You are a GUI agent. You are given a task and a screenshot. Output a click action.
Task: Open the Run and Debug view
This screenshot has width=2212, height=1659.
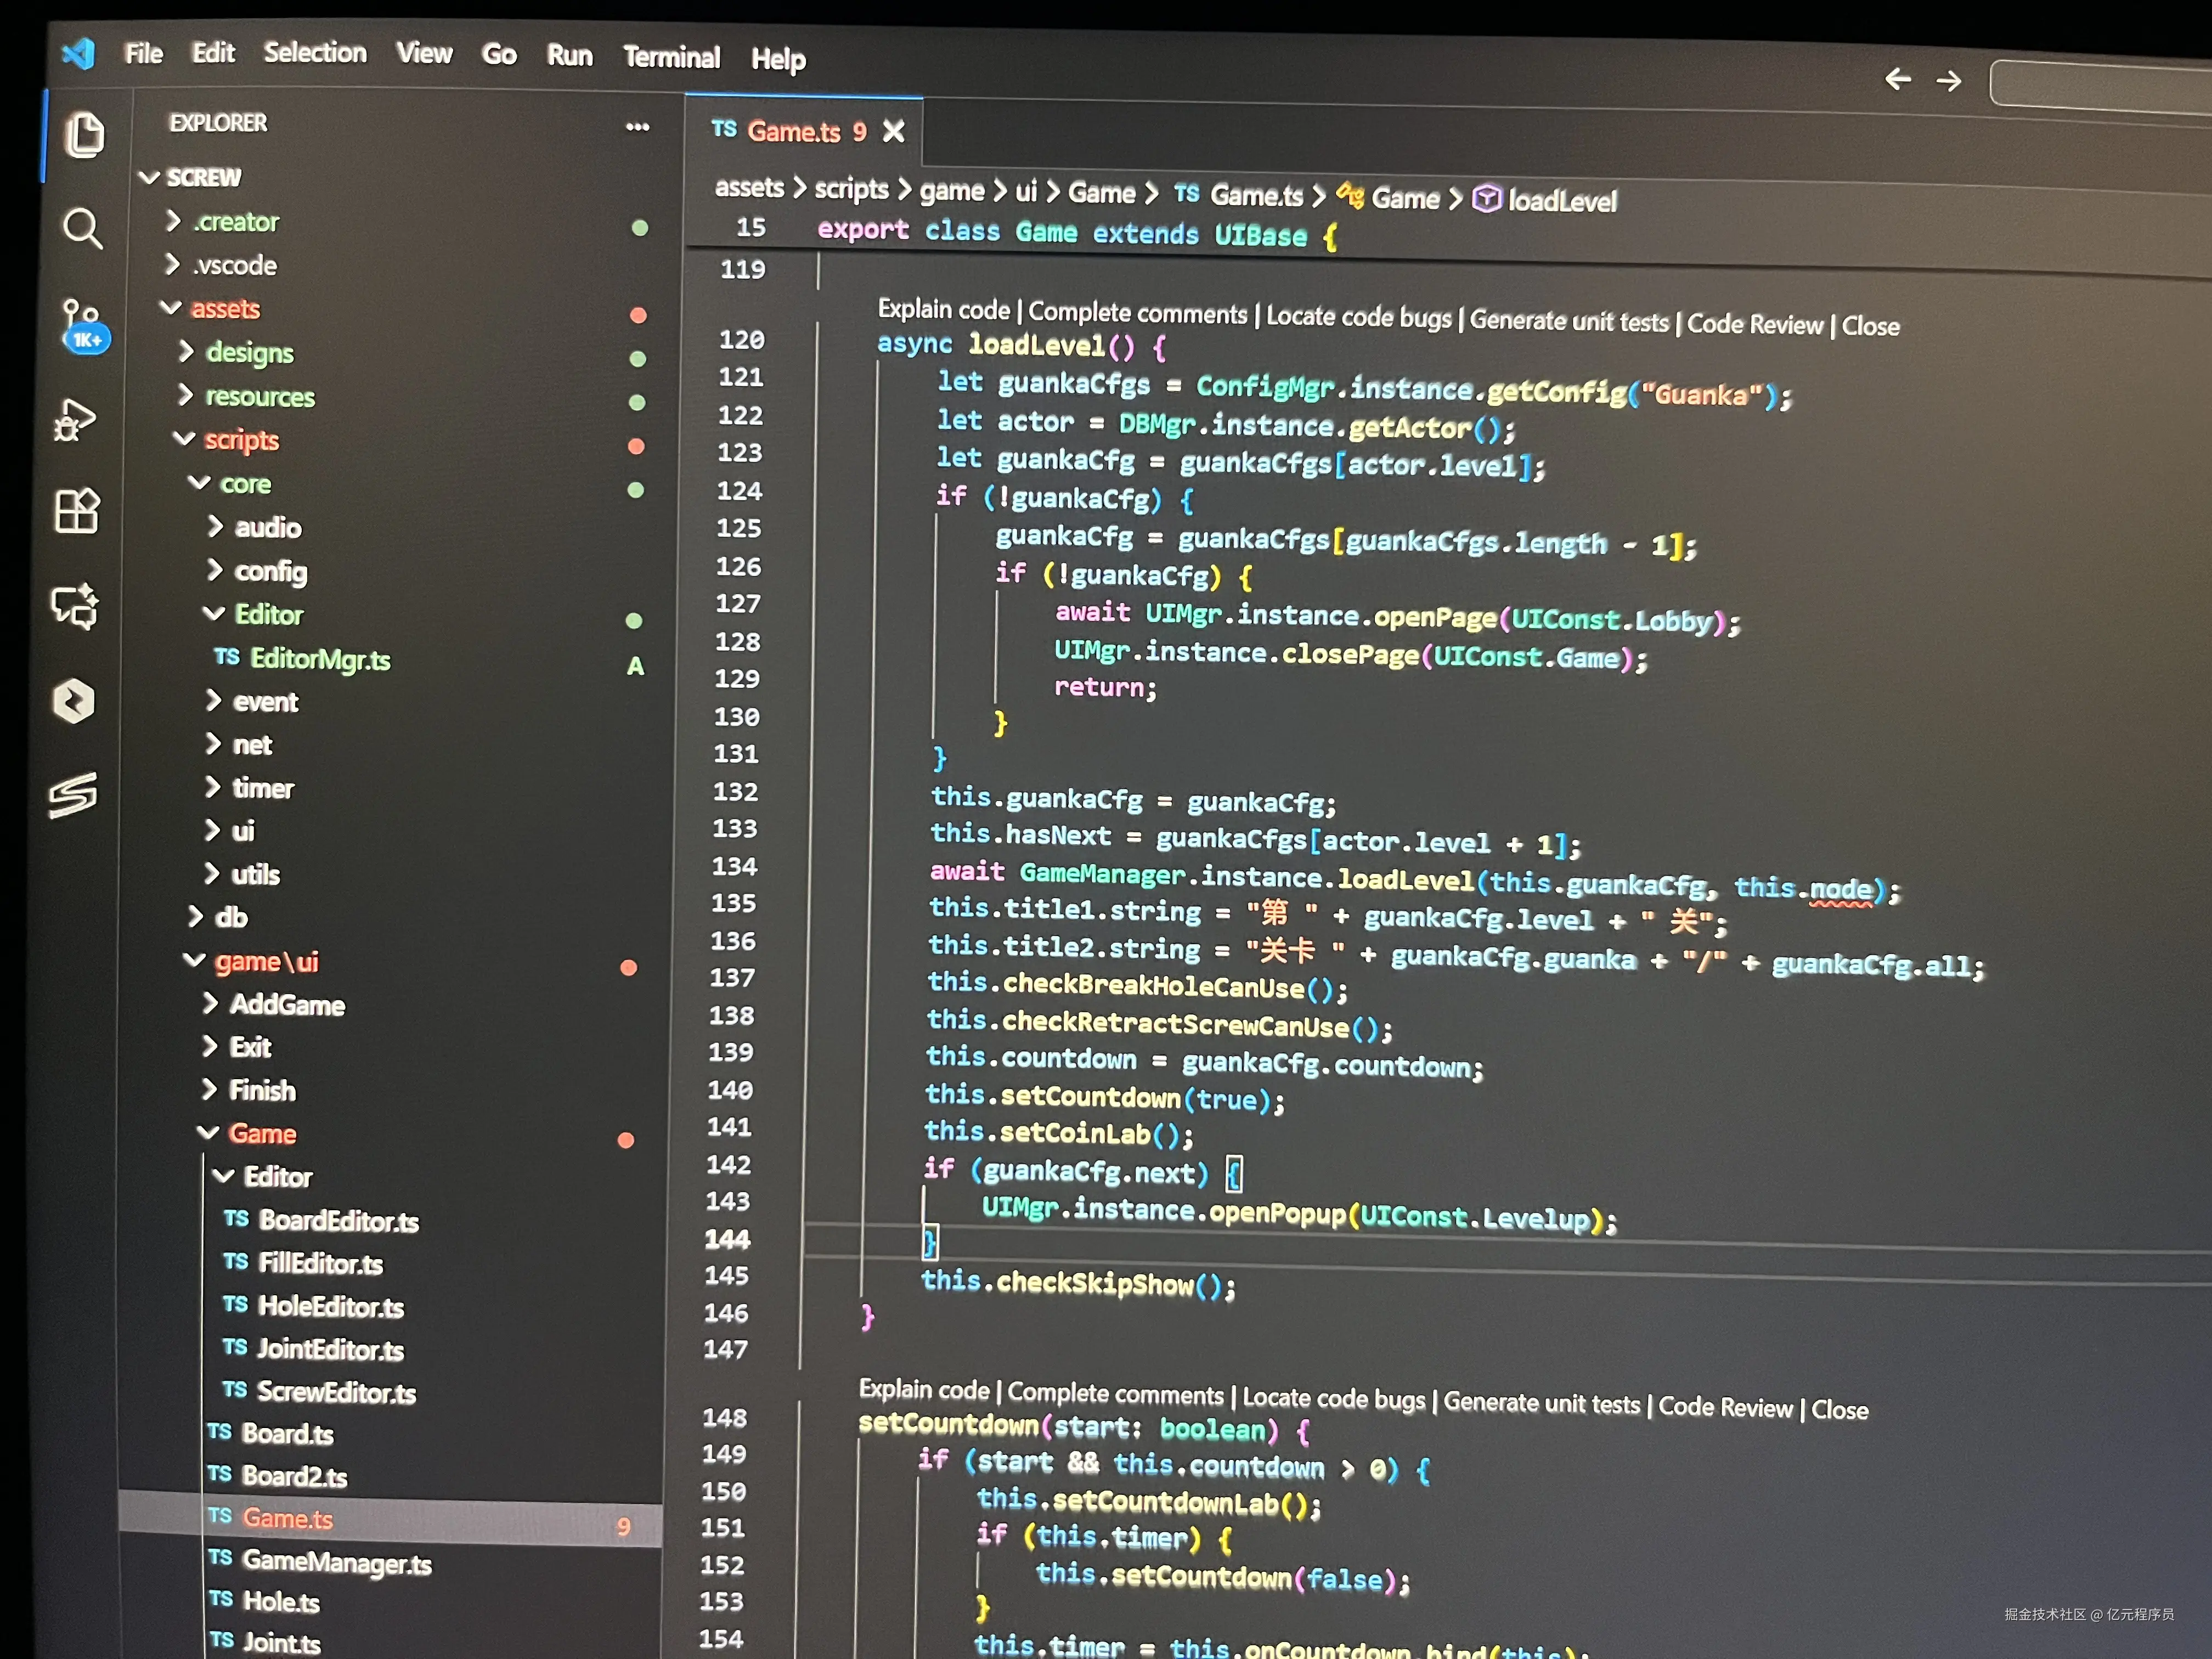[75, 420]
